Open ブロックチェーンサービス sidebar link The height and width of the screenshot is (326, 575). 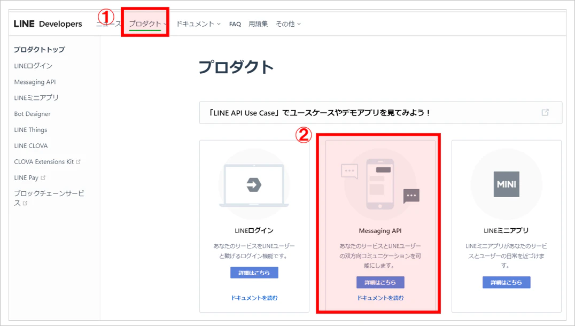tap(49, 198)
